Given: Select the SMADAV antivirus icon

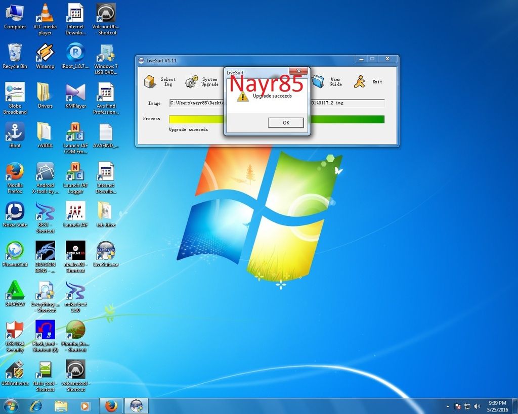Looking at the screenshot, I should [x=15, y=291].
